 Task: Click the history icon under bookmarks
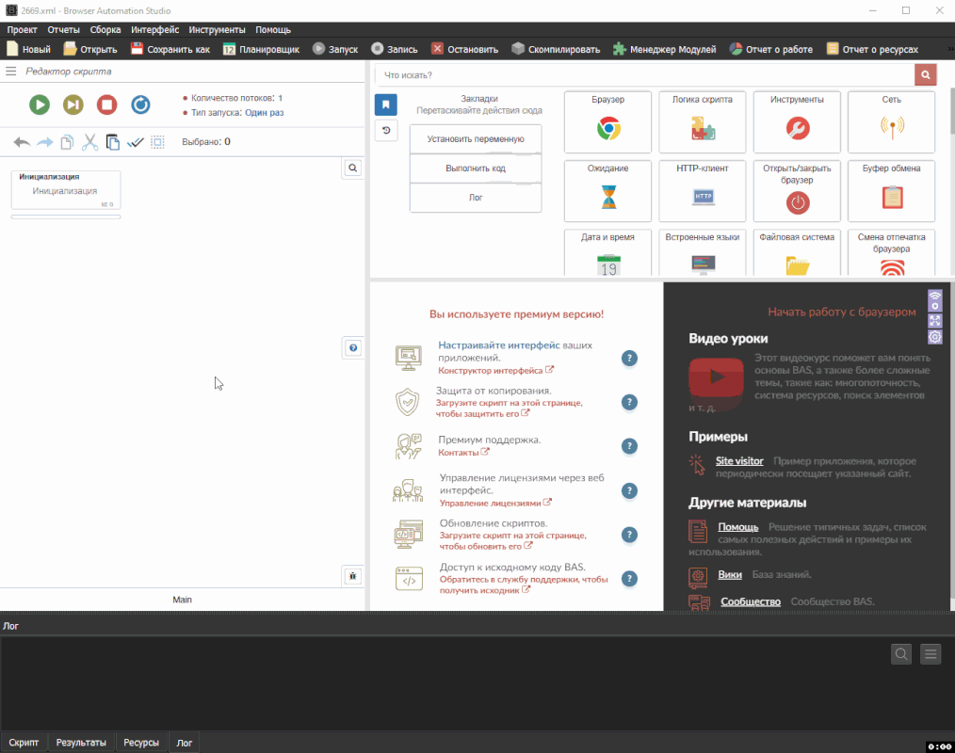(386, 130)
